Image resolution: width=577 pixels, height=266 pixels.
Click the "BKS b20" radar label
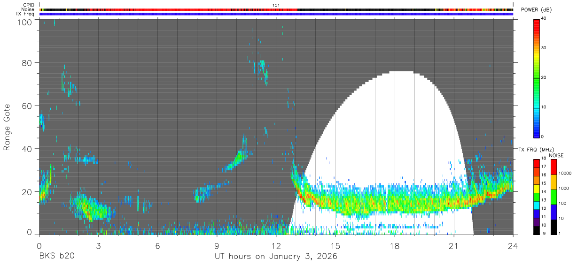pos(56,257)
